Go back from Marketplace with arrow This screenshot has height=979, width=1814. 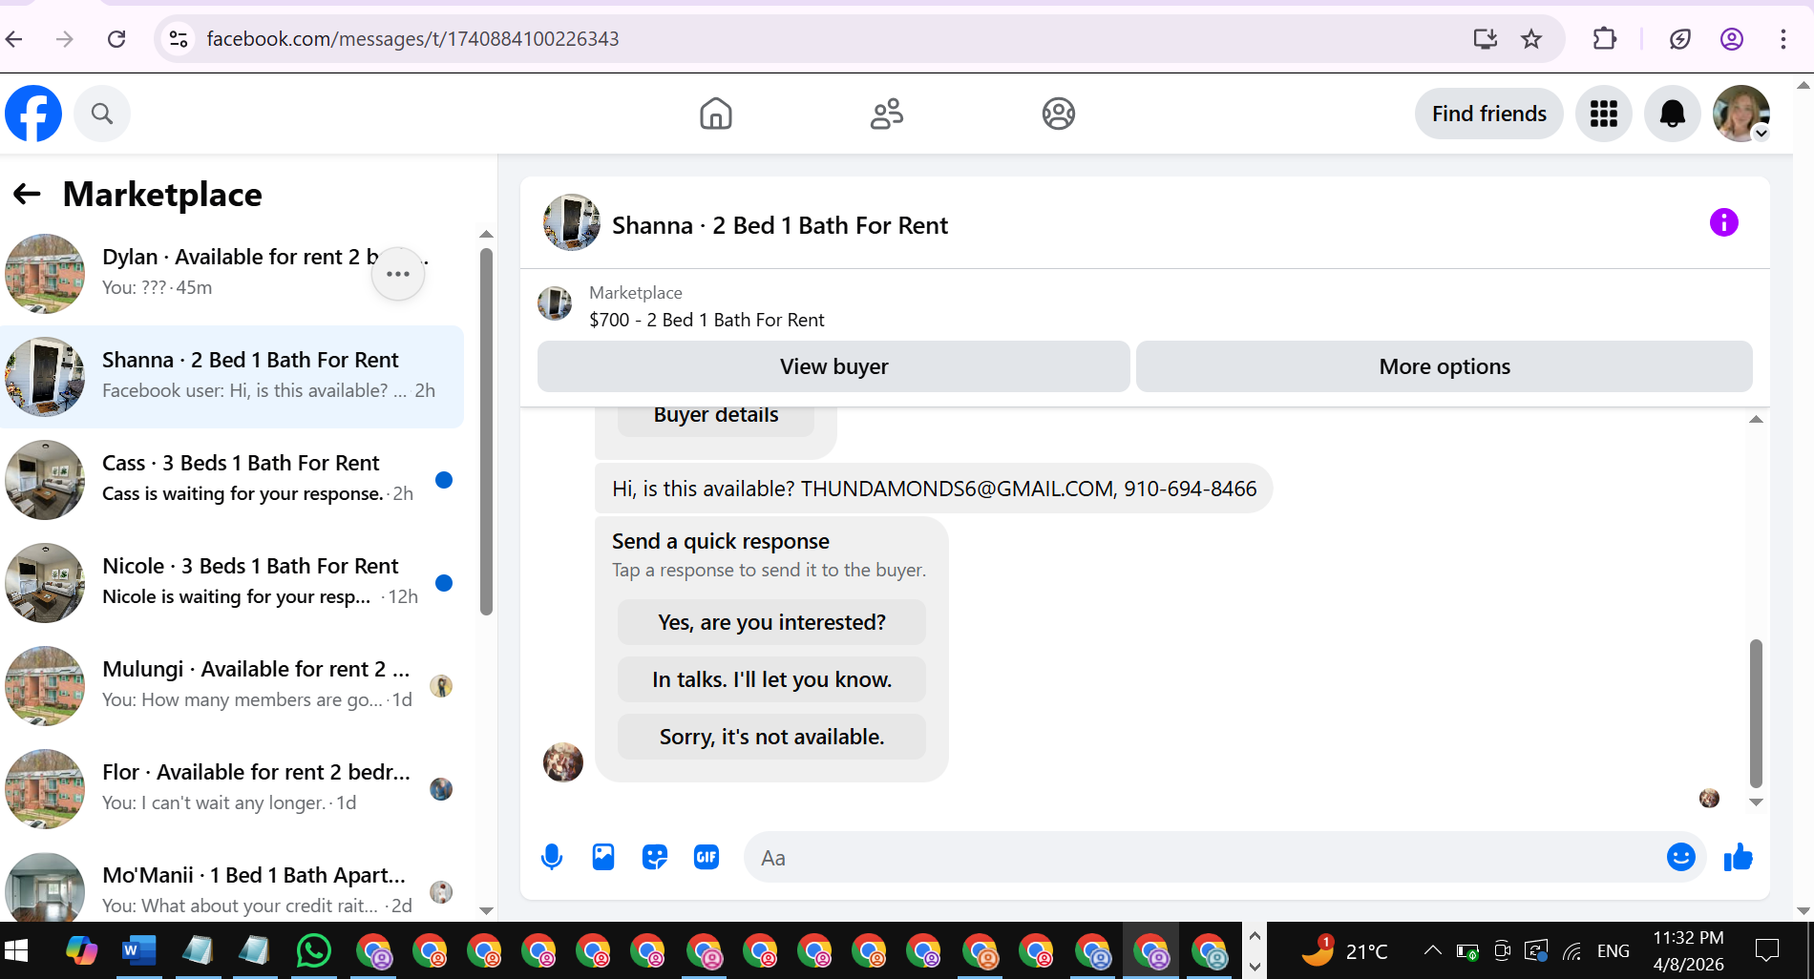point(27,195)
